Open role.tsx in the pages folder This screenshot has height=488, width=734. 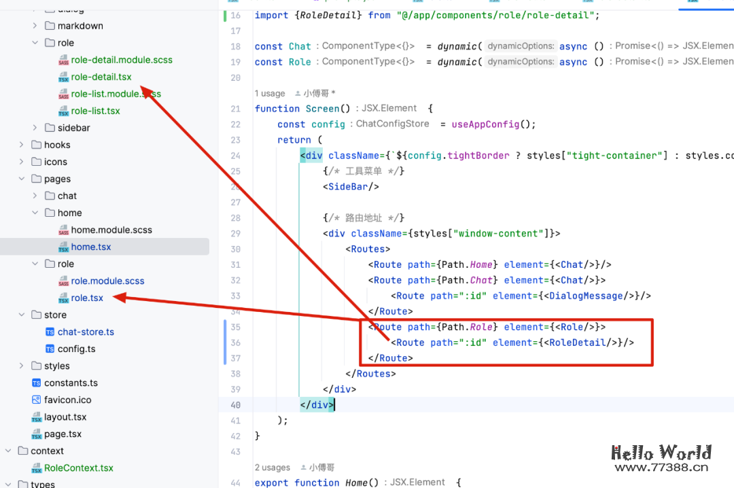click(87, 298)
